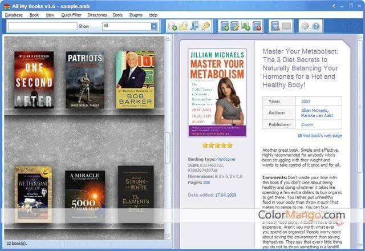Select the One Second After book cover
This screenshot has height=251, width=365.
pos(34,80)
